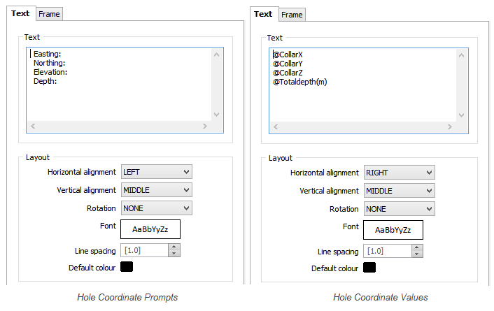Open Frame tab in Hole Coordinate Values panel

coord(292,15)
